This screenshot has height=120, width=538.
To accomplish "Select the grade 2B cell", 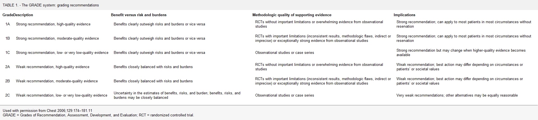I will point(8,81).
